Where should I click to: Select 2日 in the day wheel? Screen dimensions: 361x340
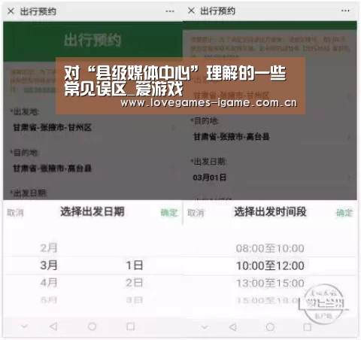click(x=135, y=283)
